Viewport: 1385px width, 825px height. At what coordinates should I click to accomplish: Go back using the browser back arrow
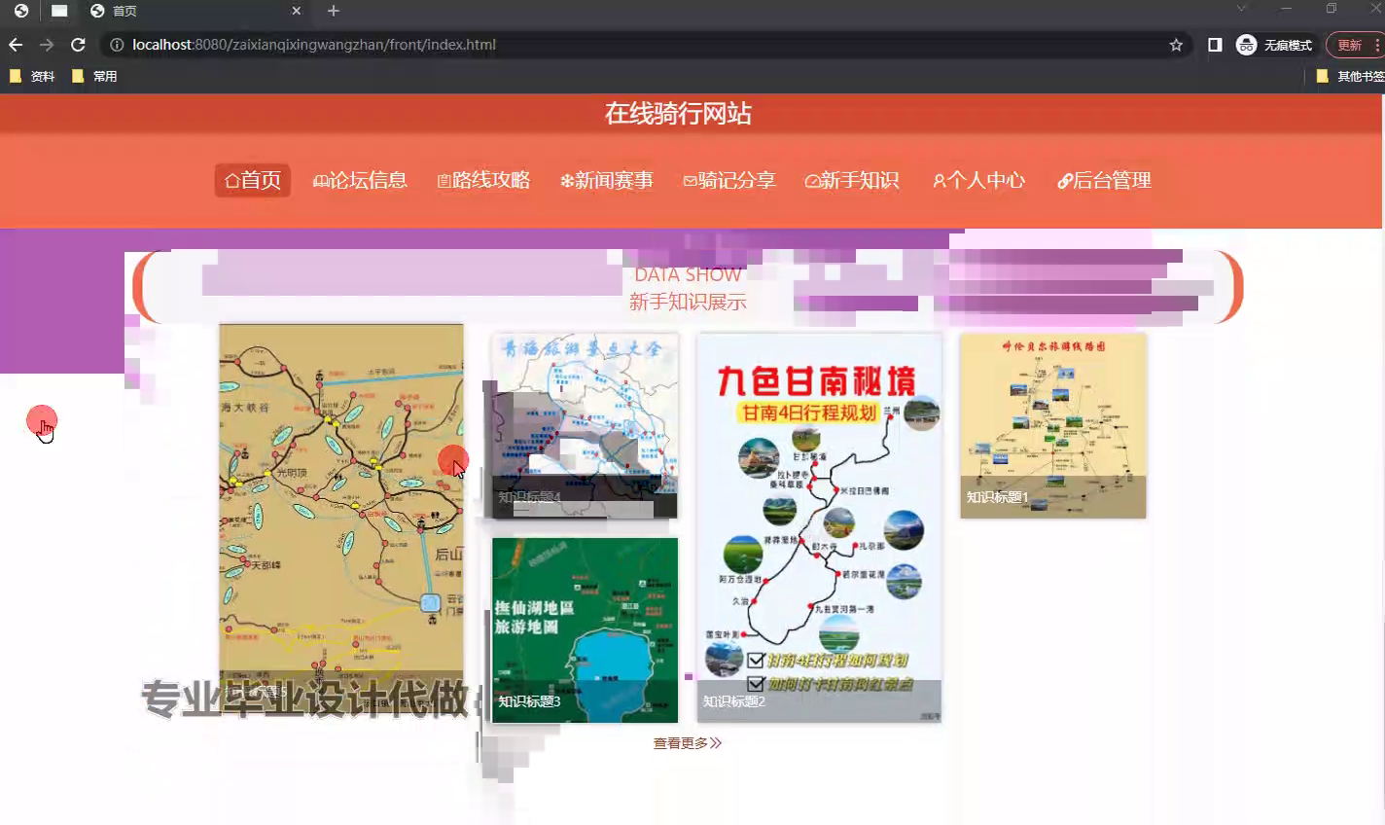[16, 45]
